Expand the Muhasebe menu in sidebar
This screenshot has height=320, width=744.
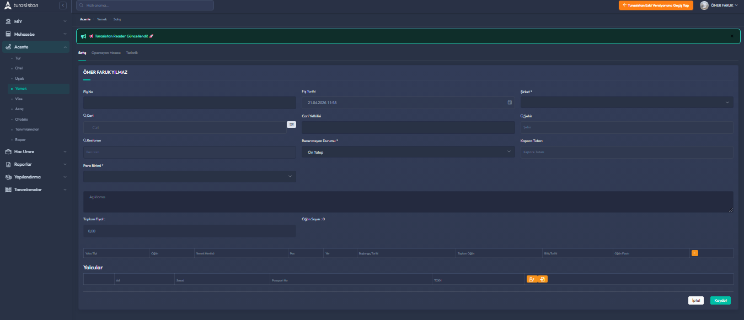pos(35,34)
